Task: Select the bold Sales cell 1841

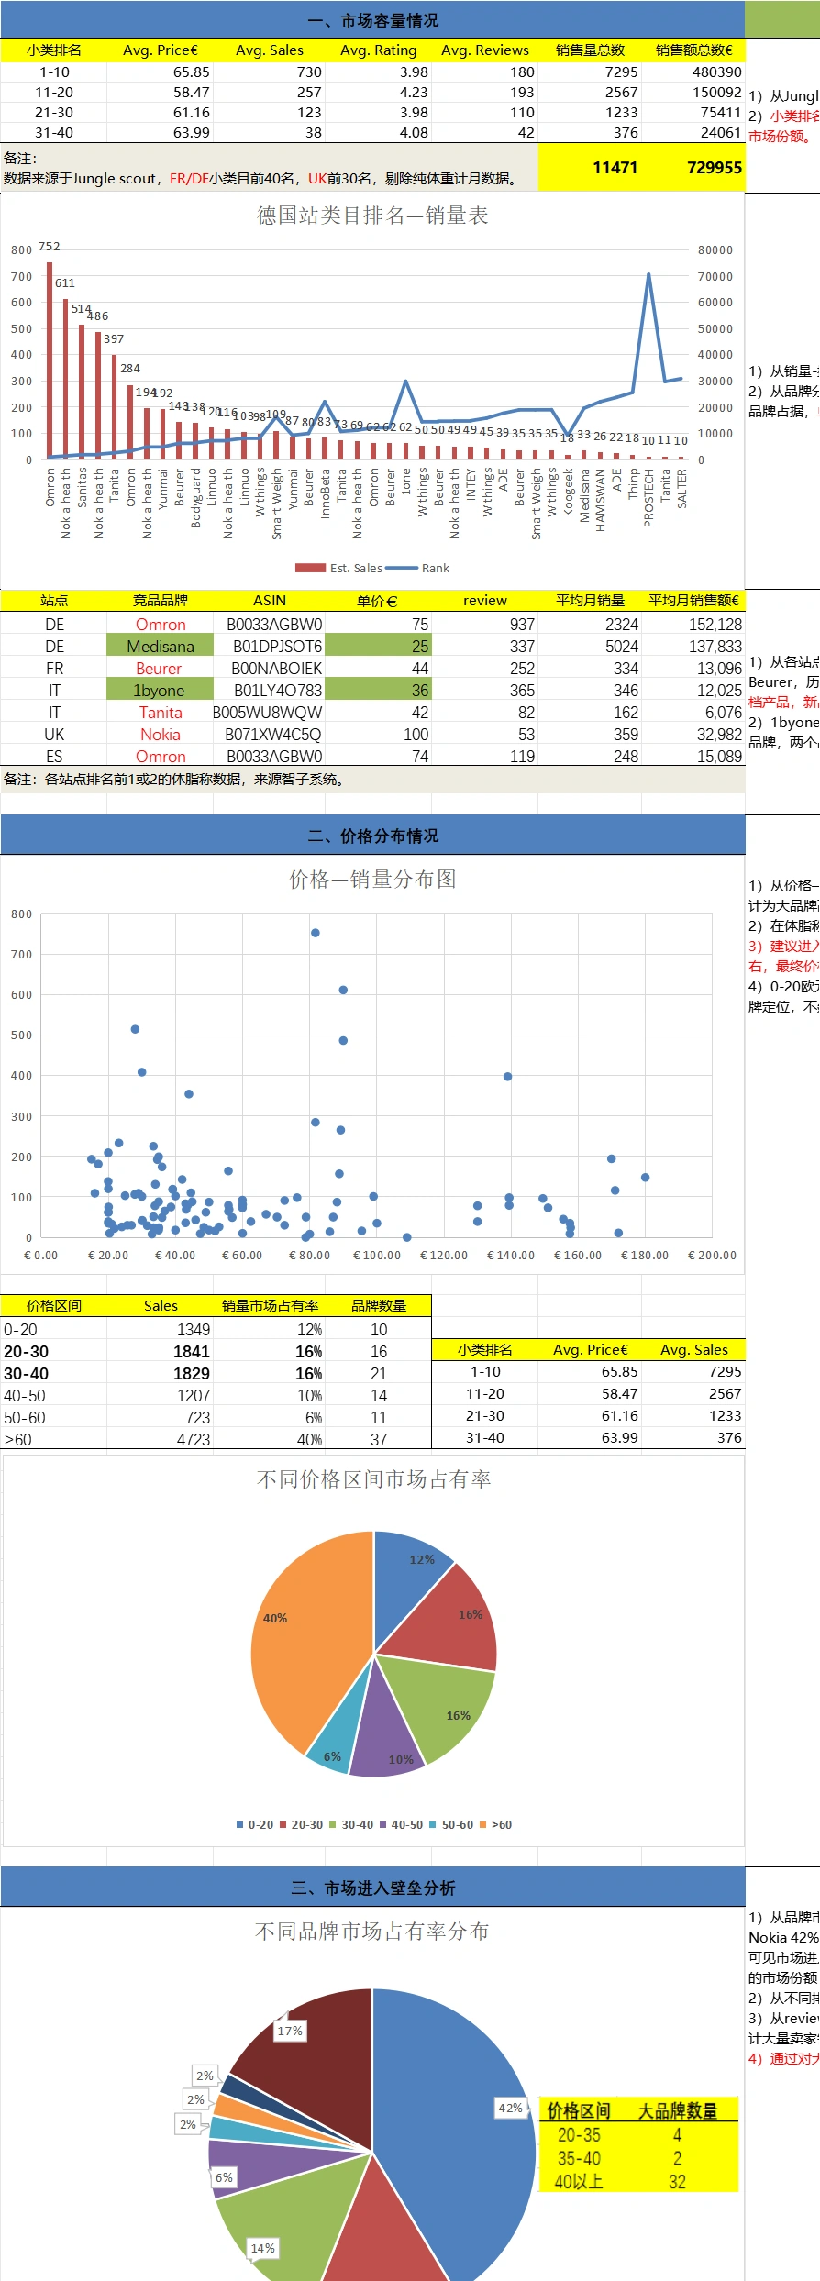Action: [161, 1351]
